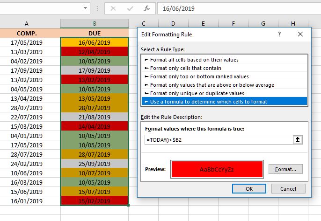Click the formula input field =TODAY()>$B2
Screen dimensions: 321x221
(x=219, y=139)
